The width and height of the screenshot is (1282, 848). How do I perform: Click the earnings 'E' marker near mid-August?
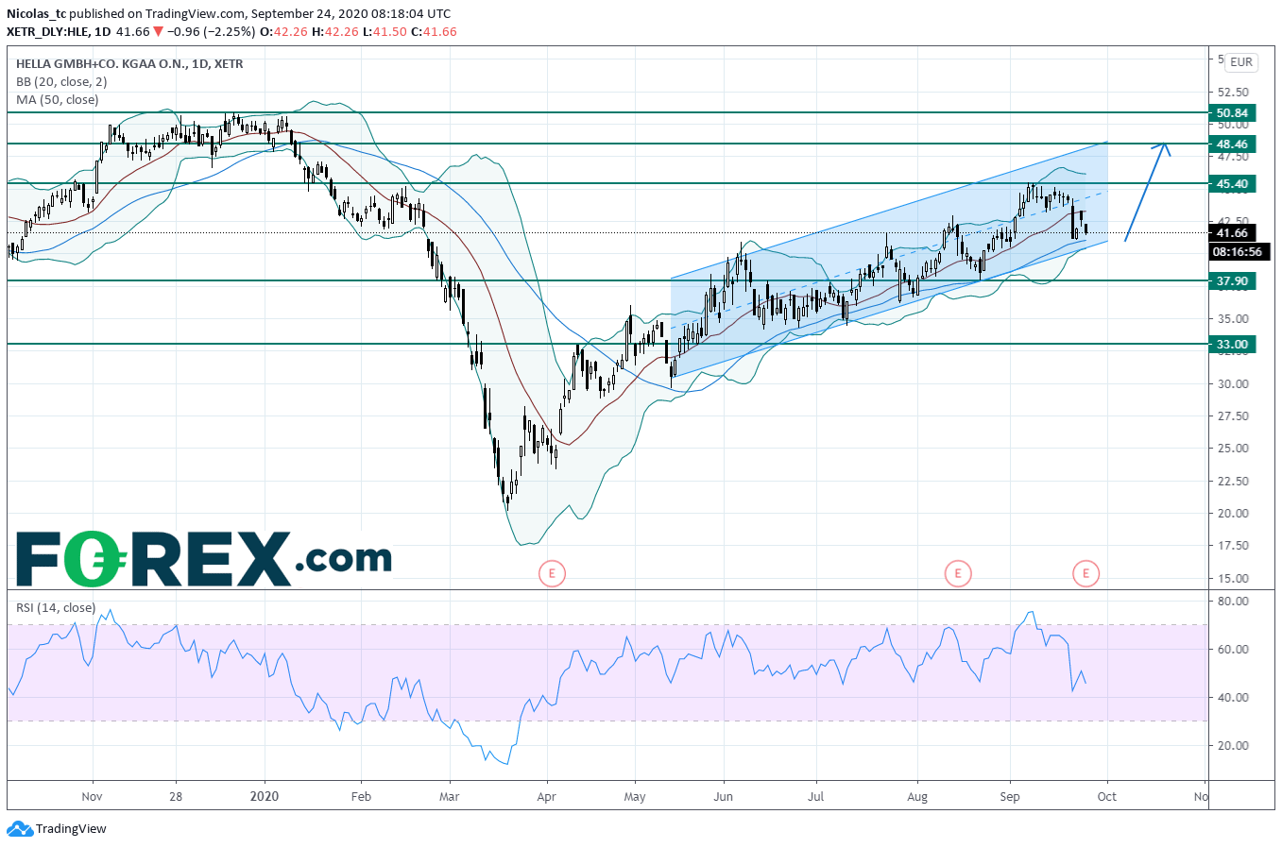coord(958,572)
